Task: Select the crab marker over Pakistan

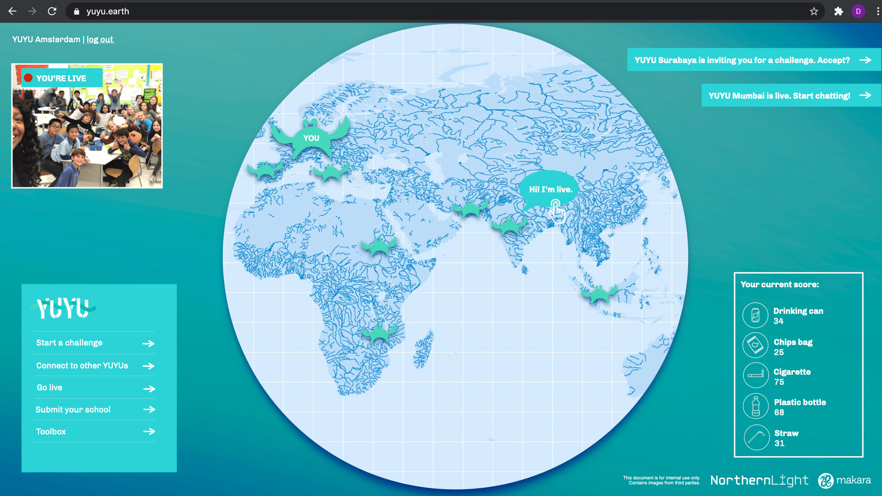Action: click(470, 209)
